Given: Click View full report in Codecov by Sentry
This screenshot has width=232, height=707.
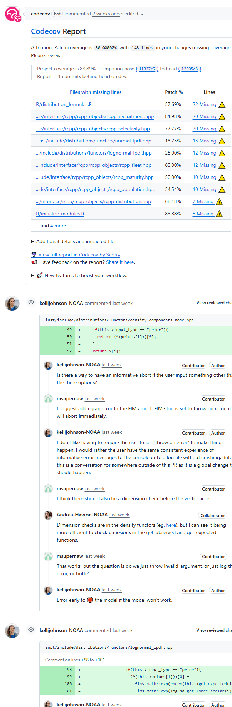Looking at the screenshot, I should click(80, 255).
